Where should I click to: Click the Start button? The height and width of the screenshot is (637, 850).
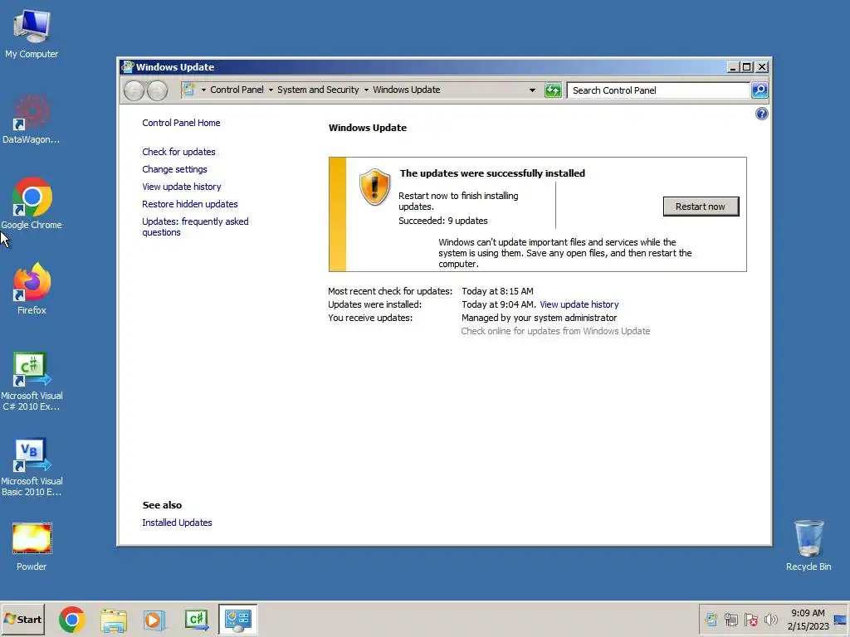(x=22, y=619)
